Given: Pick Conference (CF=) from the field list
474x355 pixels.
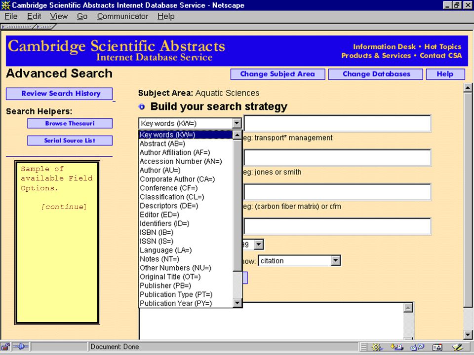Looking at the screenshot, I should click(186, 188).
